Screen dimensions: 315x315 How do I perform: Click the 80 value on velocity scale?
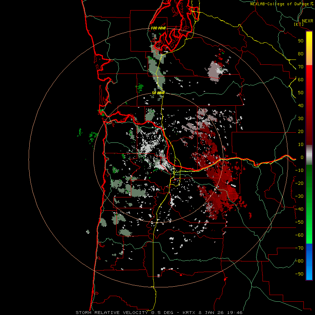click(x=301, y=54)
